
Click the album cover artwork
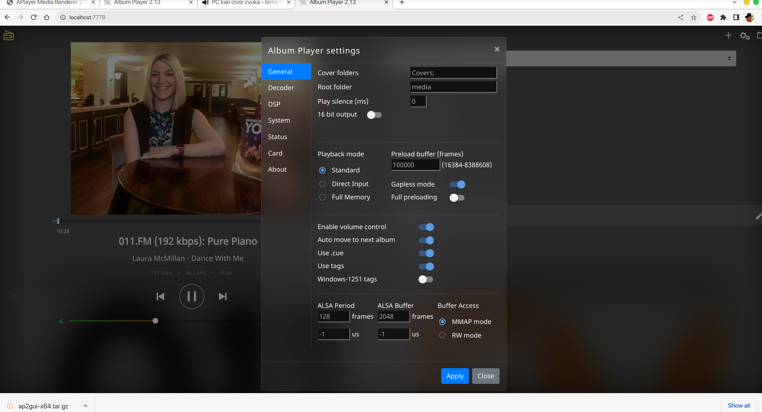point(166,128)
